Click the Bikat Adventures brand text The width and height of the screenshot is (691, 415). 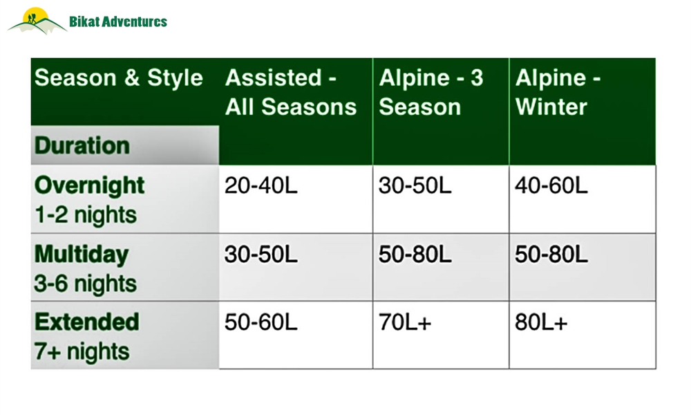coord(118,21)
